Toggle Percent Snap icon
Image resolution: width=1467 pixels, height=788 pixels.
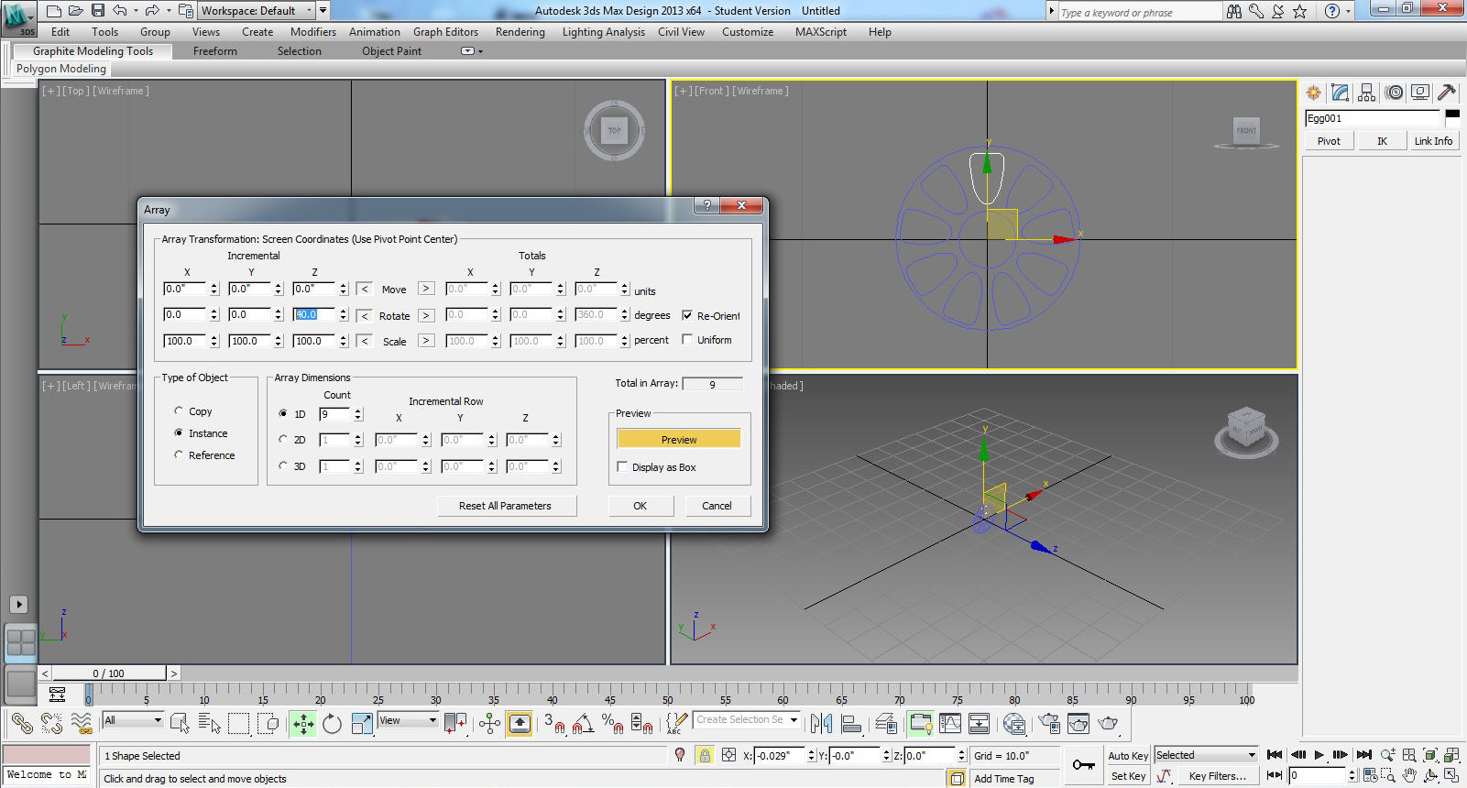[x=613, y=724]
